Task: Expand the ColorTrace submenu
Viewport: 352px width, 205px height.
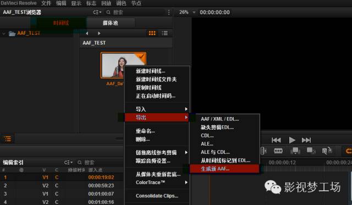Action: click(157, 182)
